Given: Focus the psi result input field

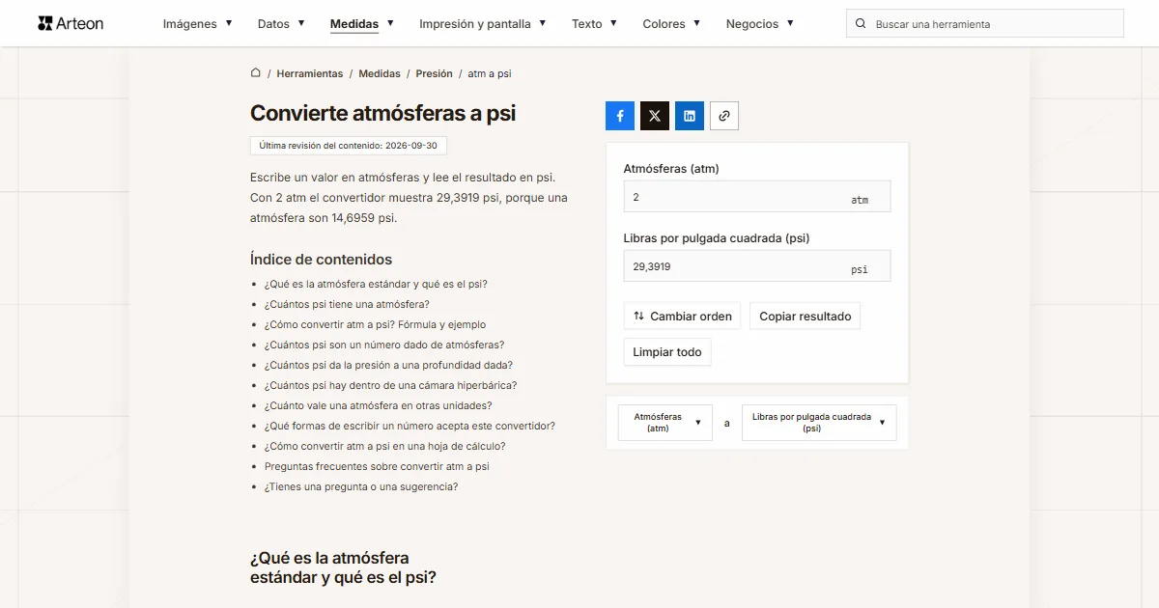Looking at the screenshot, I should pyautogui.click(x=757, y=266).
